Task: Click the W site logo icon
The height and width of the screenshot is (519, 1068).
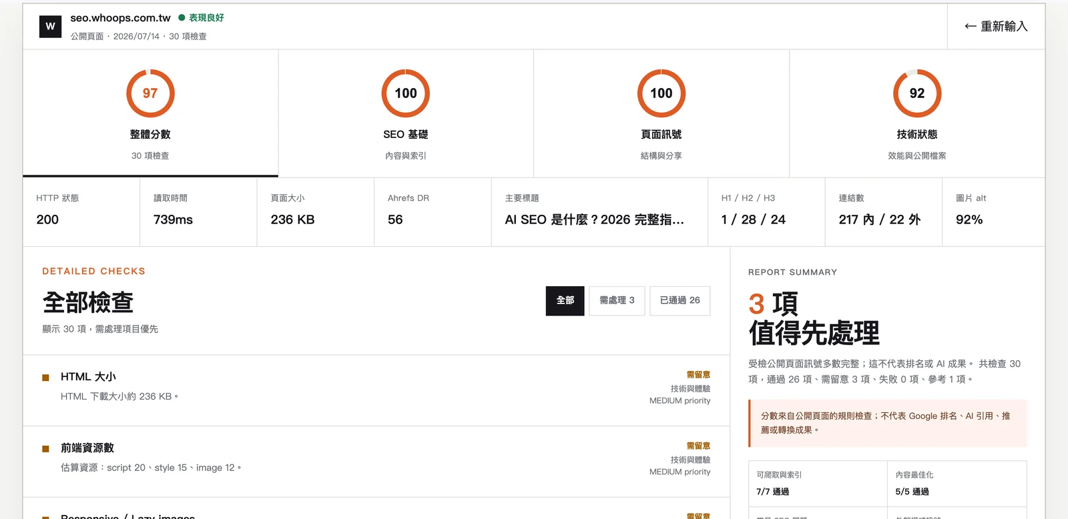Action: (50, 26)
